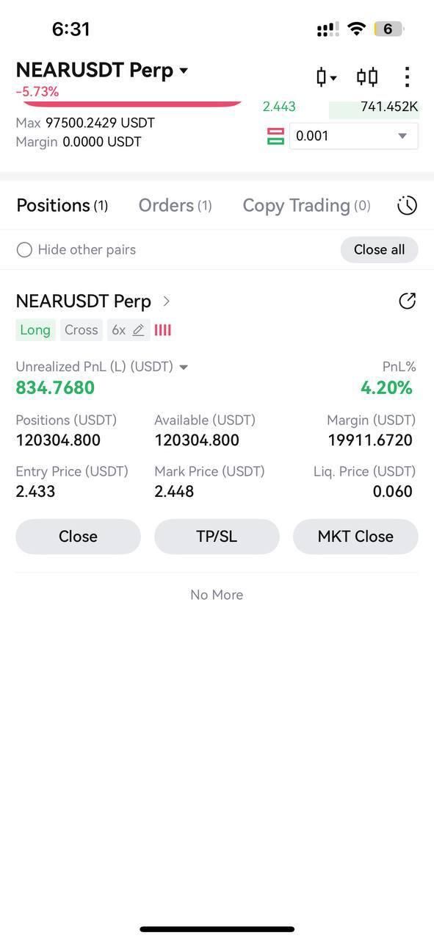The height and width of the screenshot is (941, 434).
Task: Open the 0.001 depth precision dropdown
Action: coord(354,136)
